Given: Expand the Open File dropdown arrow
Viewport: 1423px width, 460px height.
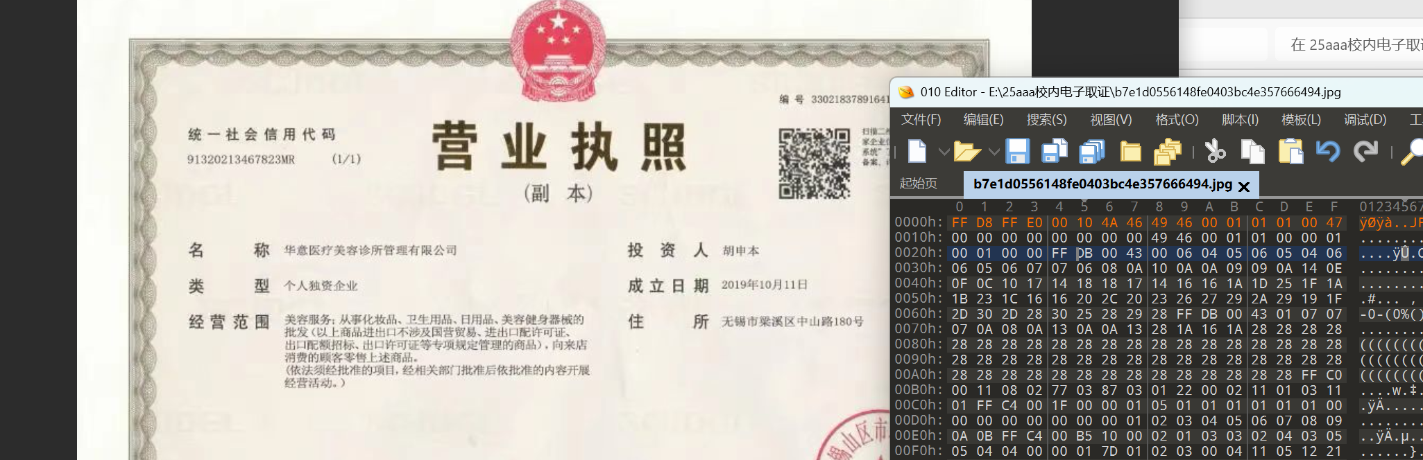Looking at the screenshot, I should (x=994, y=152).
